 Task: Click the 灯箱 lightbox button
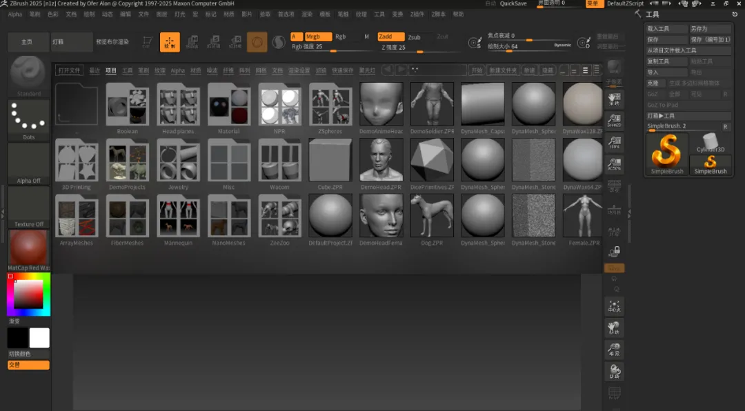(71, 42)
